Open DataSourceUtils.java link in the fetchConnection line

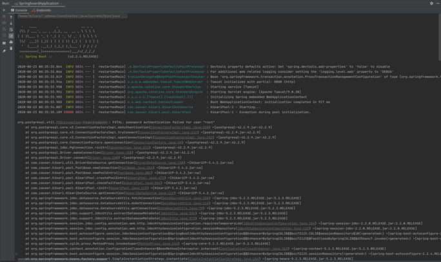coord(186,198)
